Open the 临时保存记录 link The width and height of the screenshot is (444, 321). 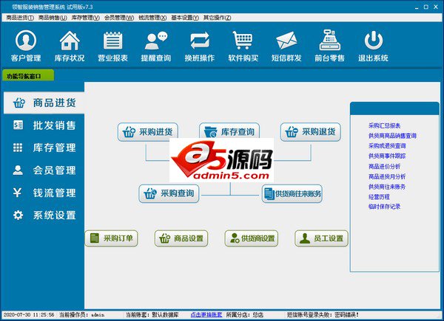tap(384, 207)
